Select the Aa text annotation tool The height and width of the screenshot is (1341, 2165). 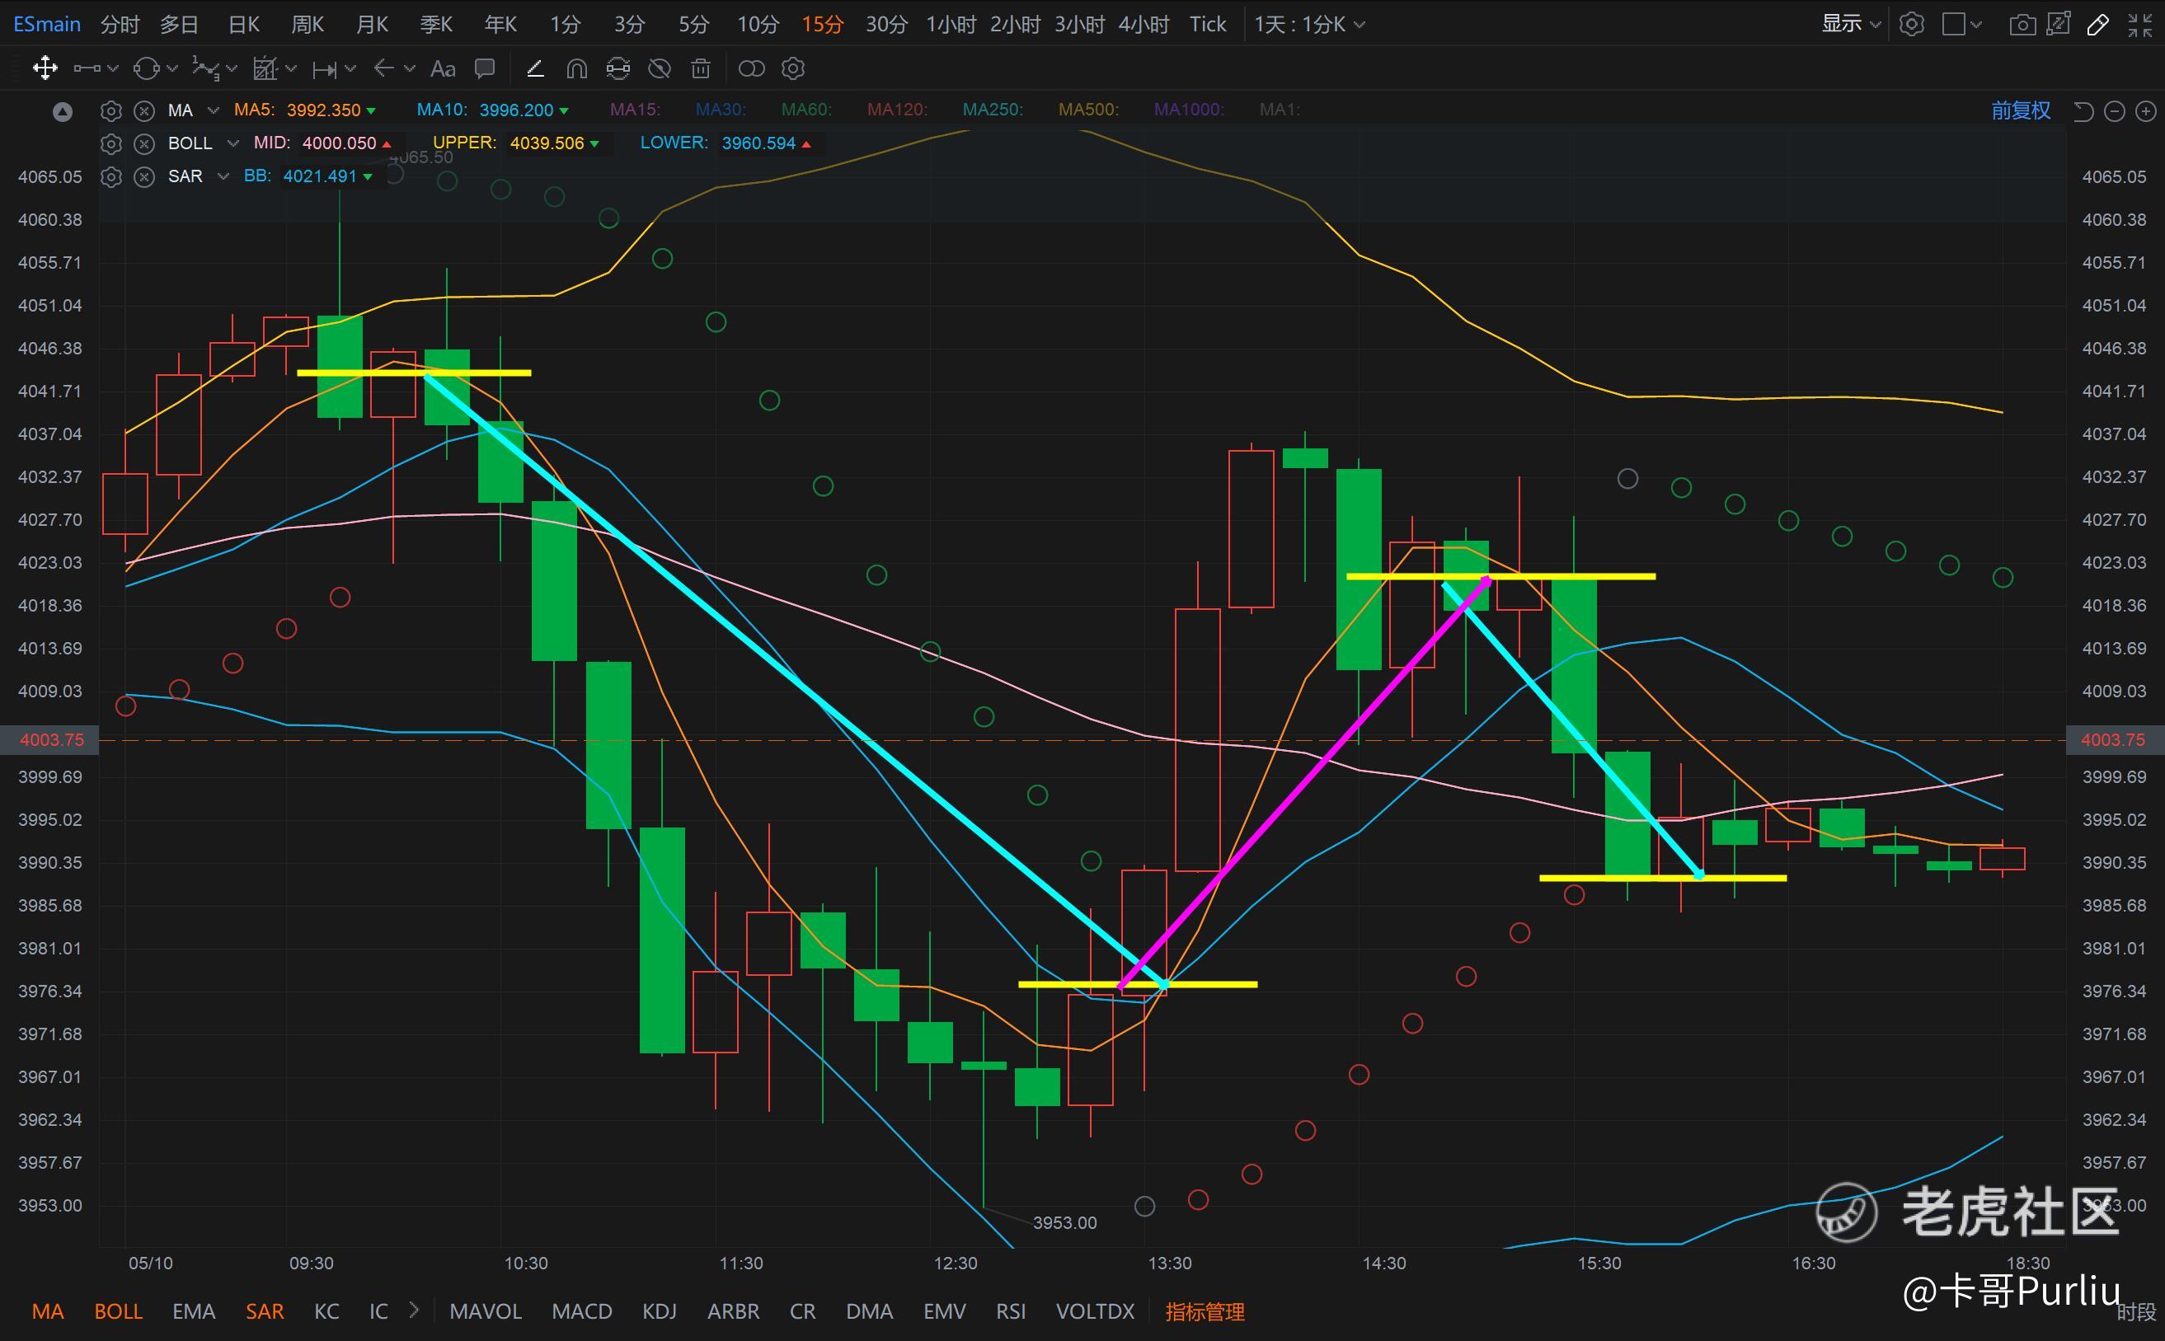(x=443, y=68)
